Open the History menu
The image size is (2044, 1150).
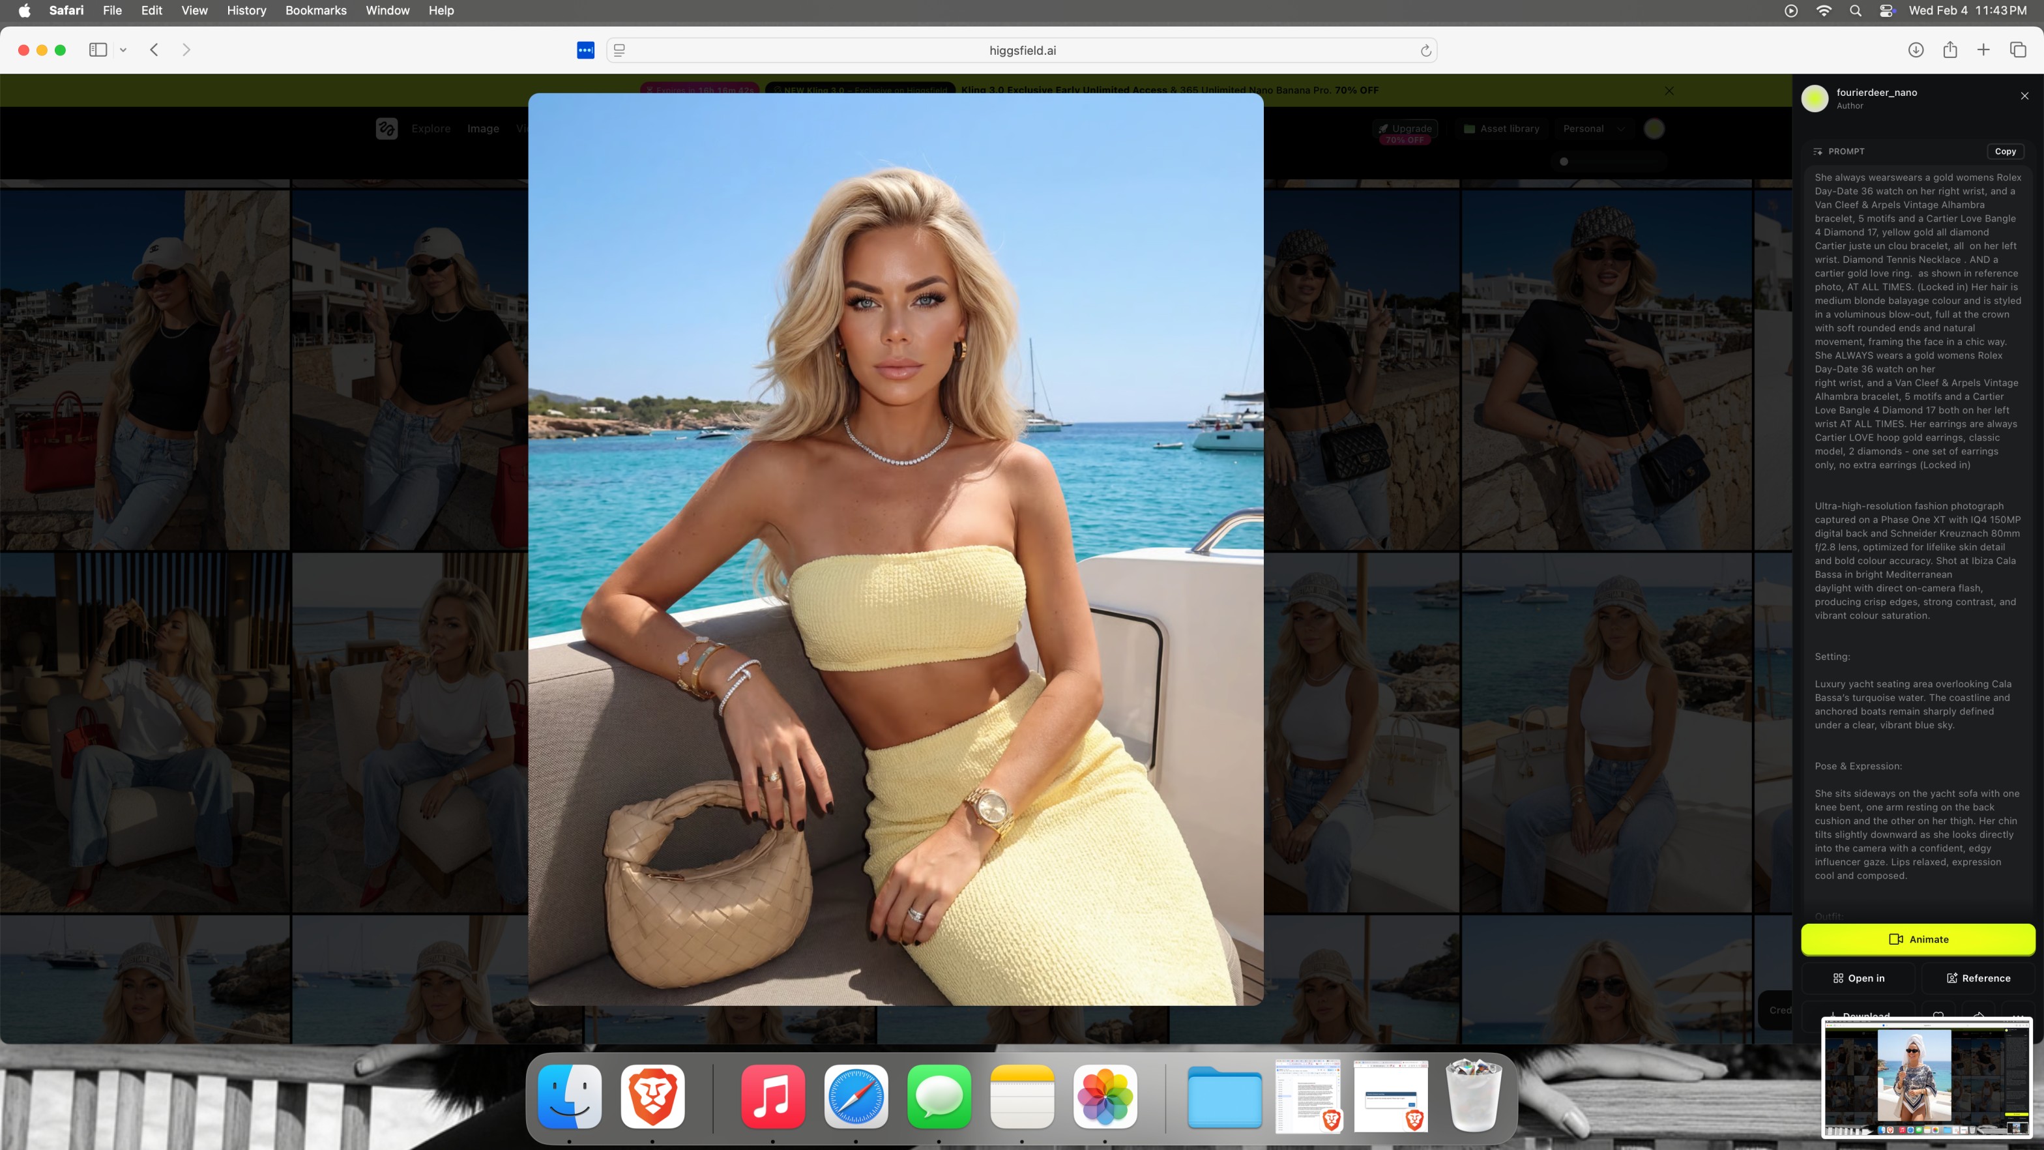point(246,10)
